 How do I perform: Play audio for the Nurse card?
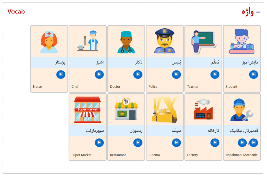coord(61,75)
